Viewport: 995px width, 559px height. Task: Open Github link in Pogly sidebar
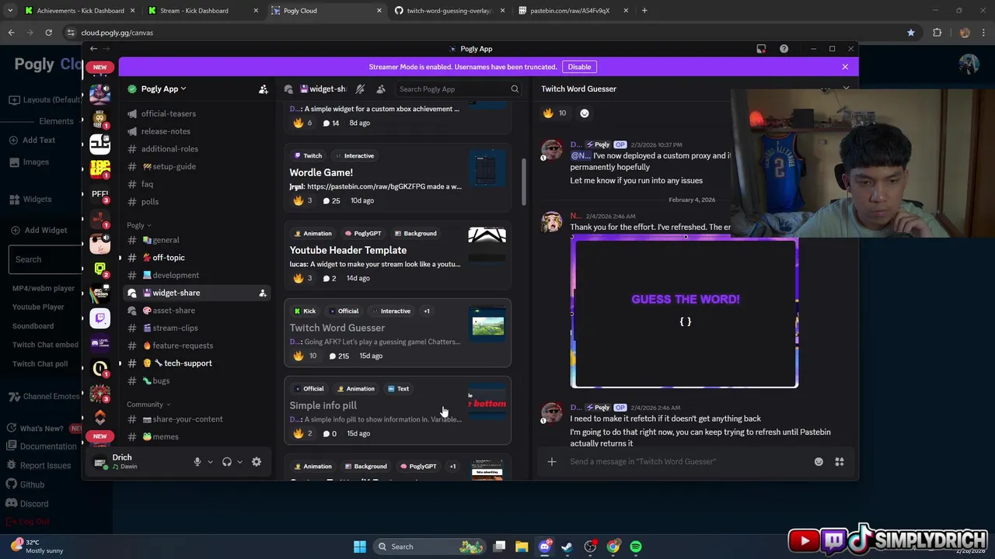tap(26, 484)
